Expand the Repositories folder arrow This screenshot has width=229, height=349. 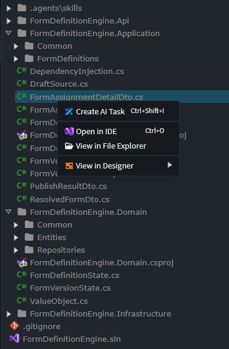[16, 250]
